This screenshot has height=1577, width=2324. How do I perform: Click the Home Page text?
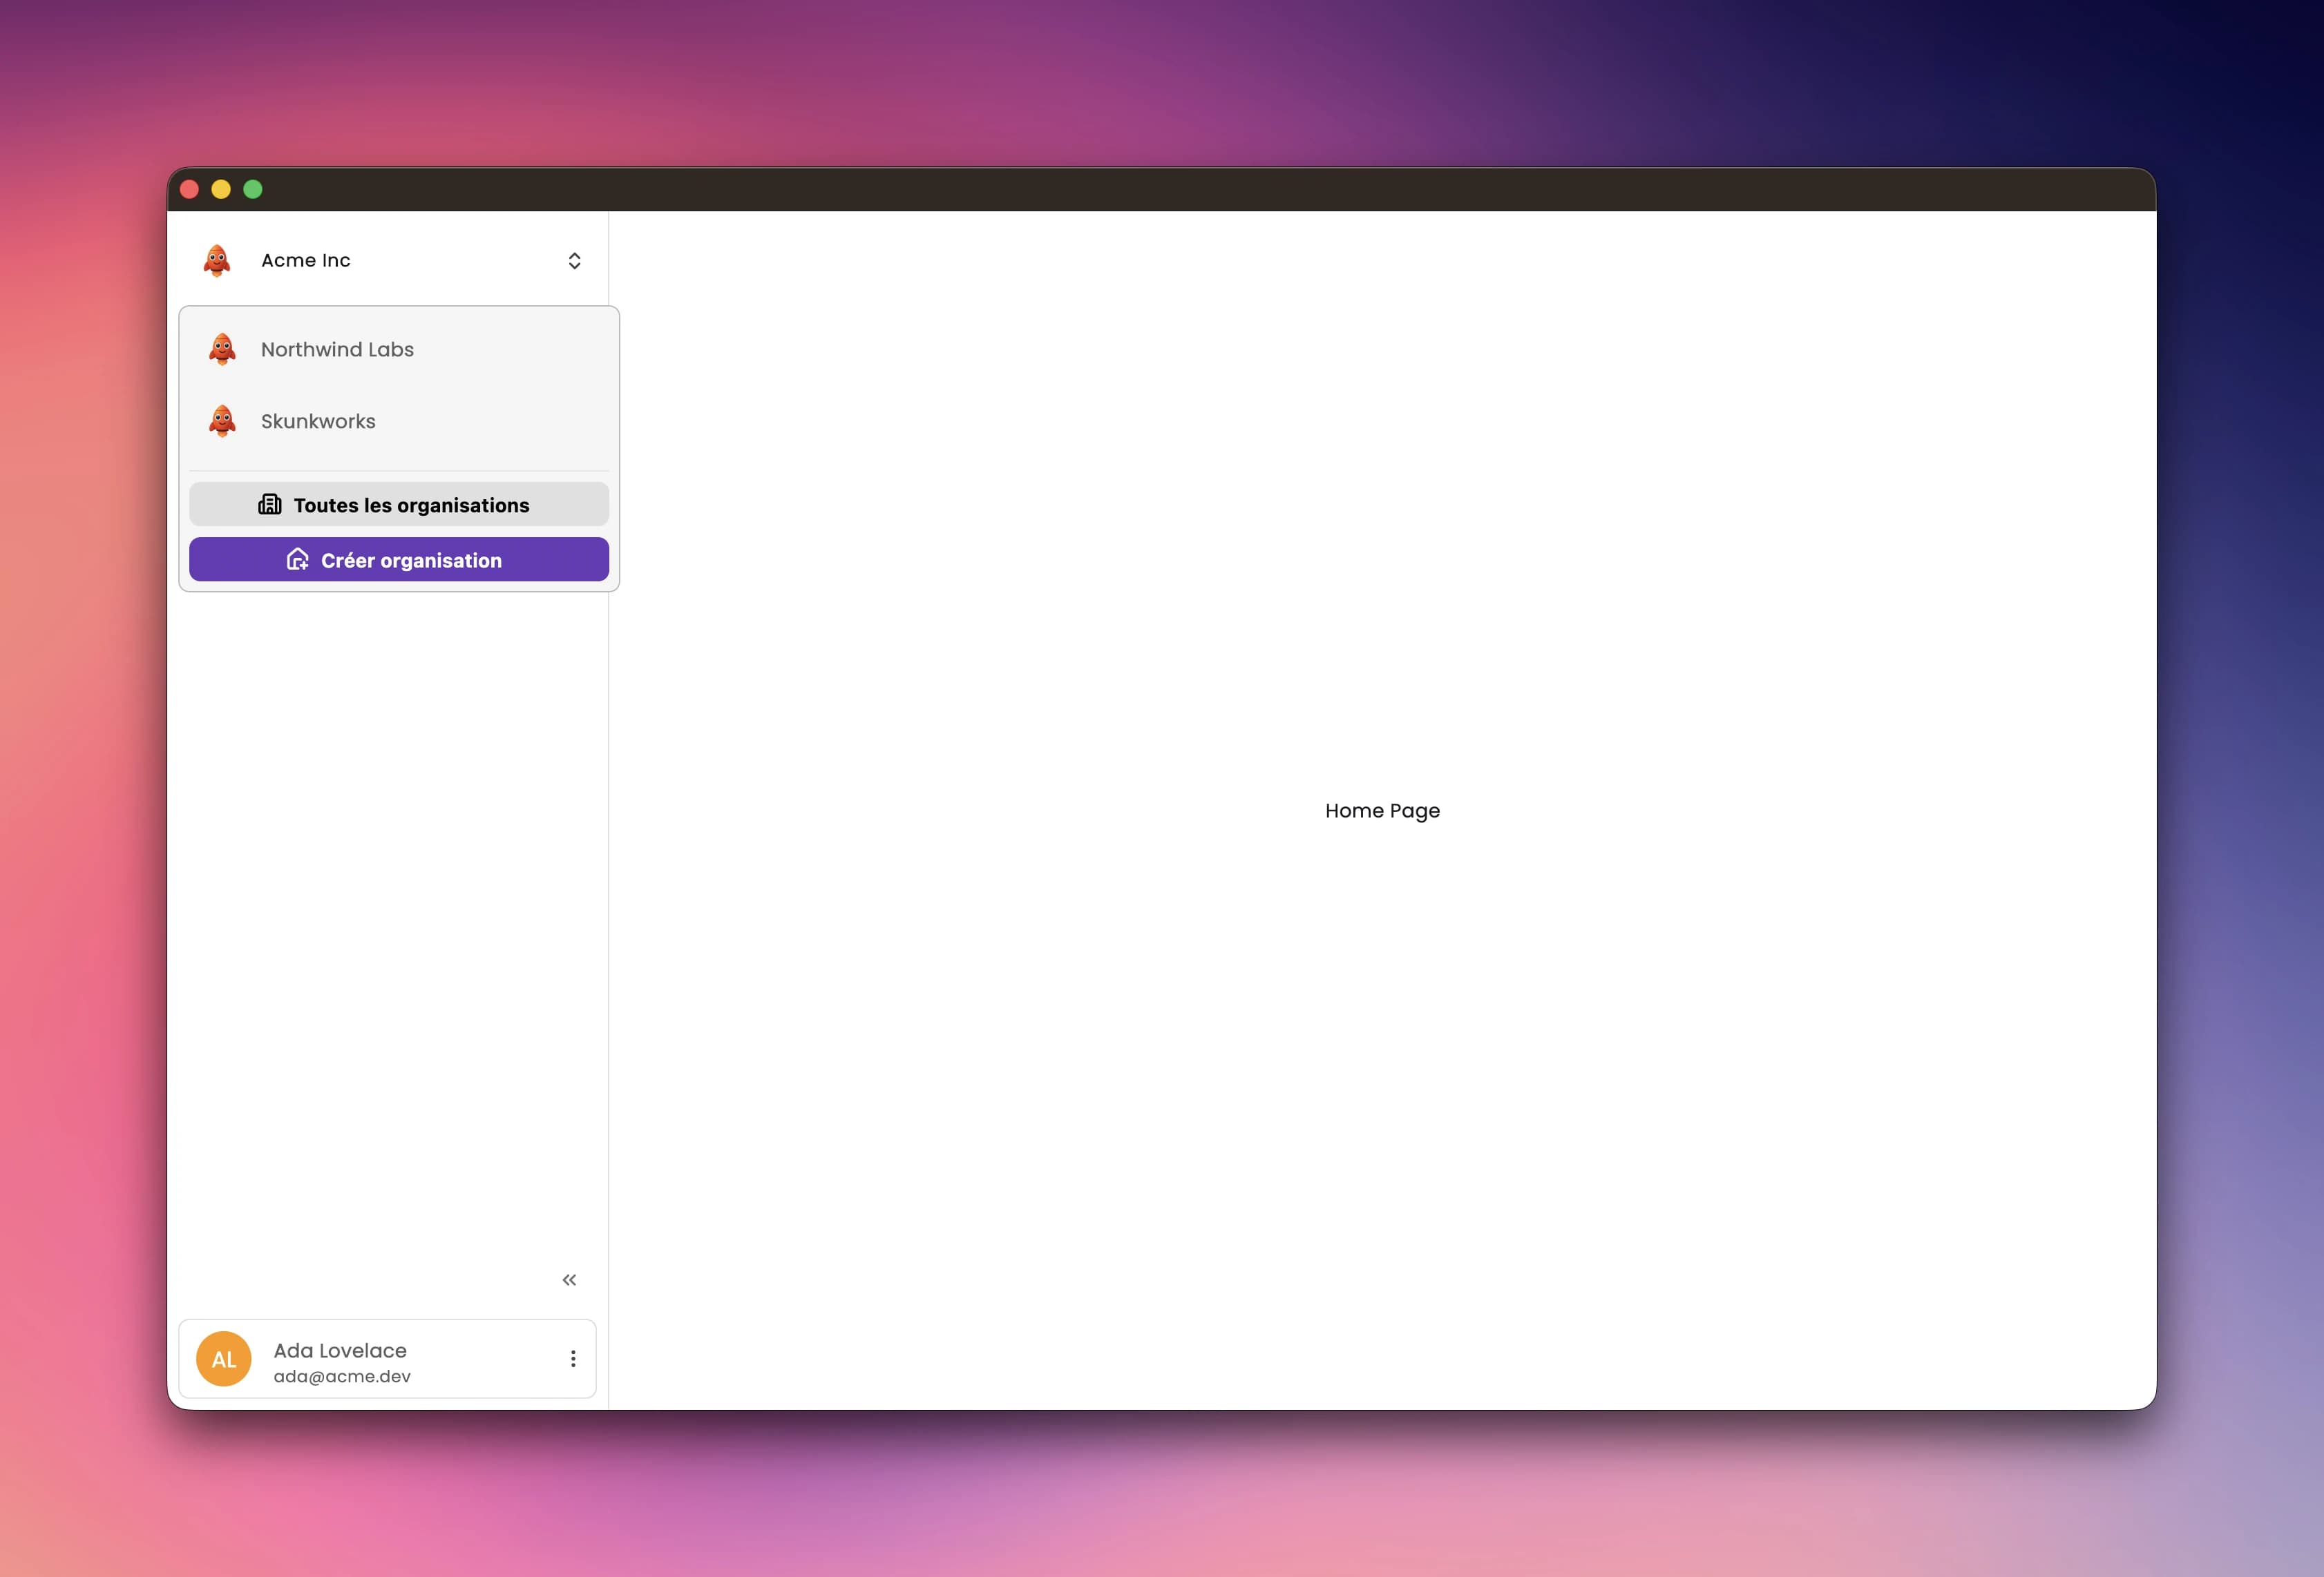coord(1382,811)
